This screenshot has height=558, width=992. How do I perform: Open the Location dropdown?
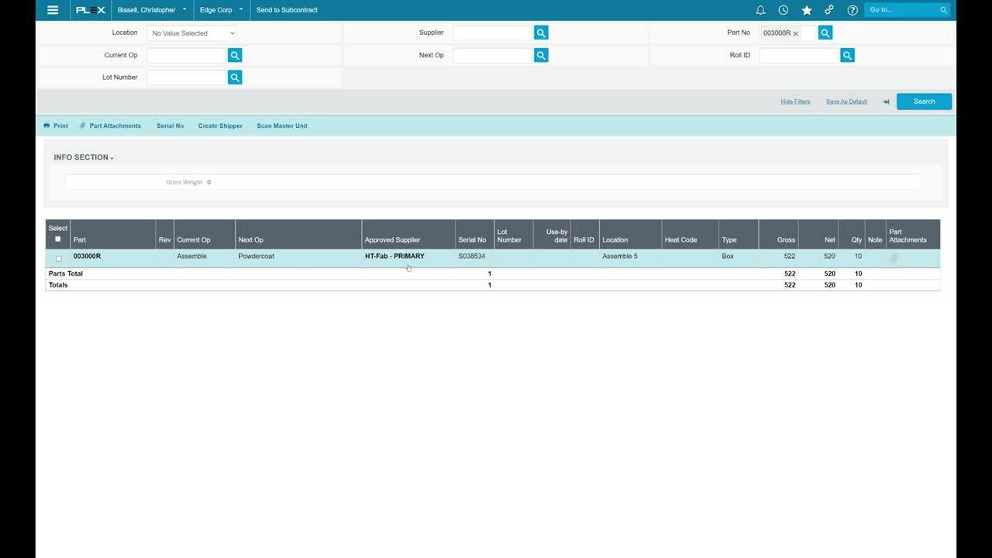pos(192,33)
